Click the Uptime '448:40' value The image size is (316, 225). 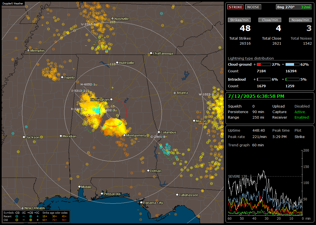point(259,130)
